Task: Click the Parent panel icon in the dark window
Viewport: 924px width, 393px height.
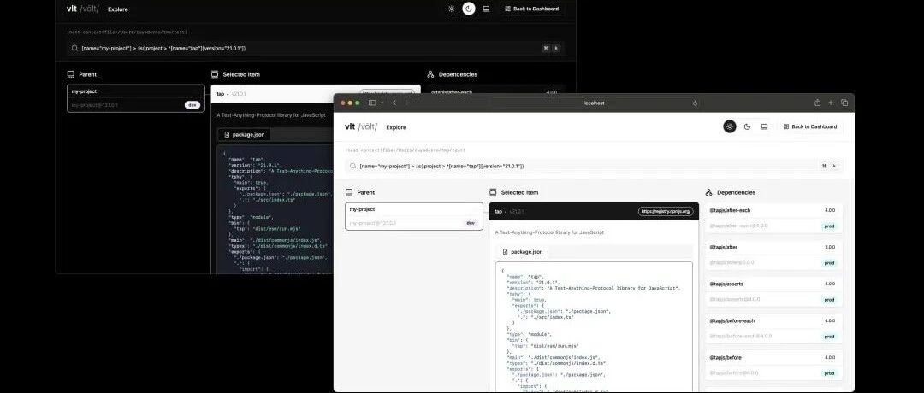Action: point(71,74)
